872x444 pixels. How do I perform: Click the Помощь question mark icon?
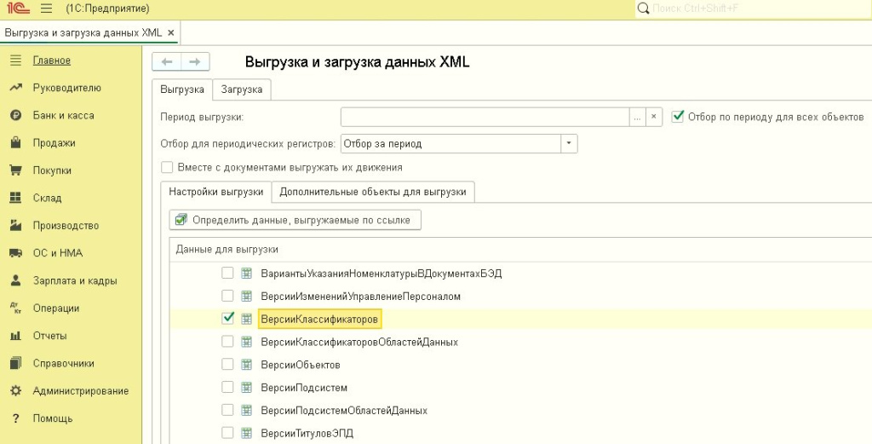[x=15, y=418]
